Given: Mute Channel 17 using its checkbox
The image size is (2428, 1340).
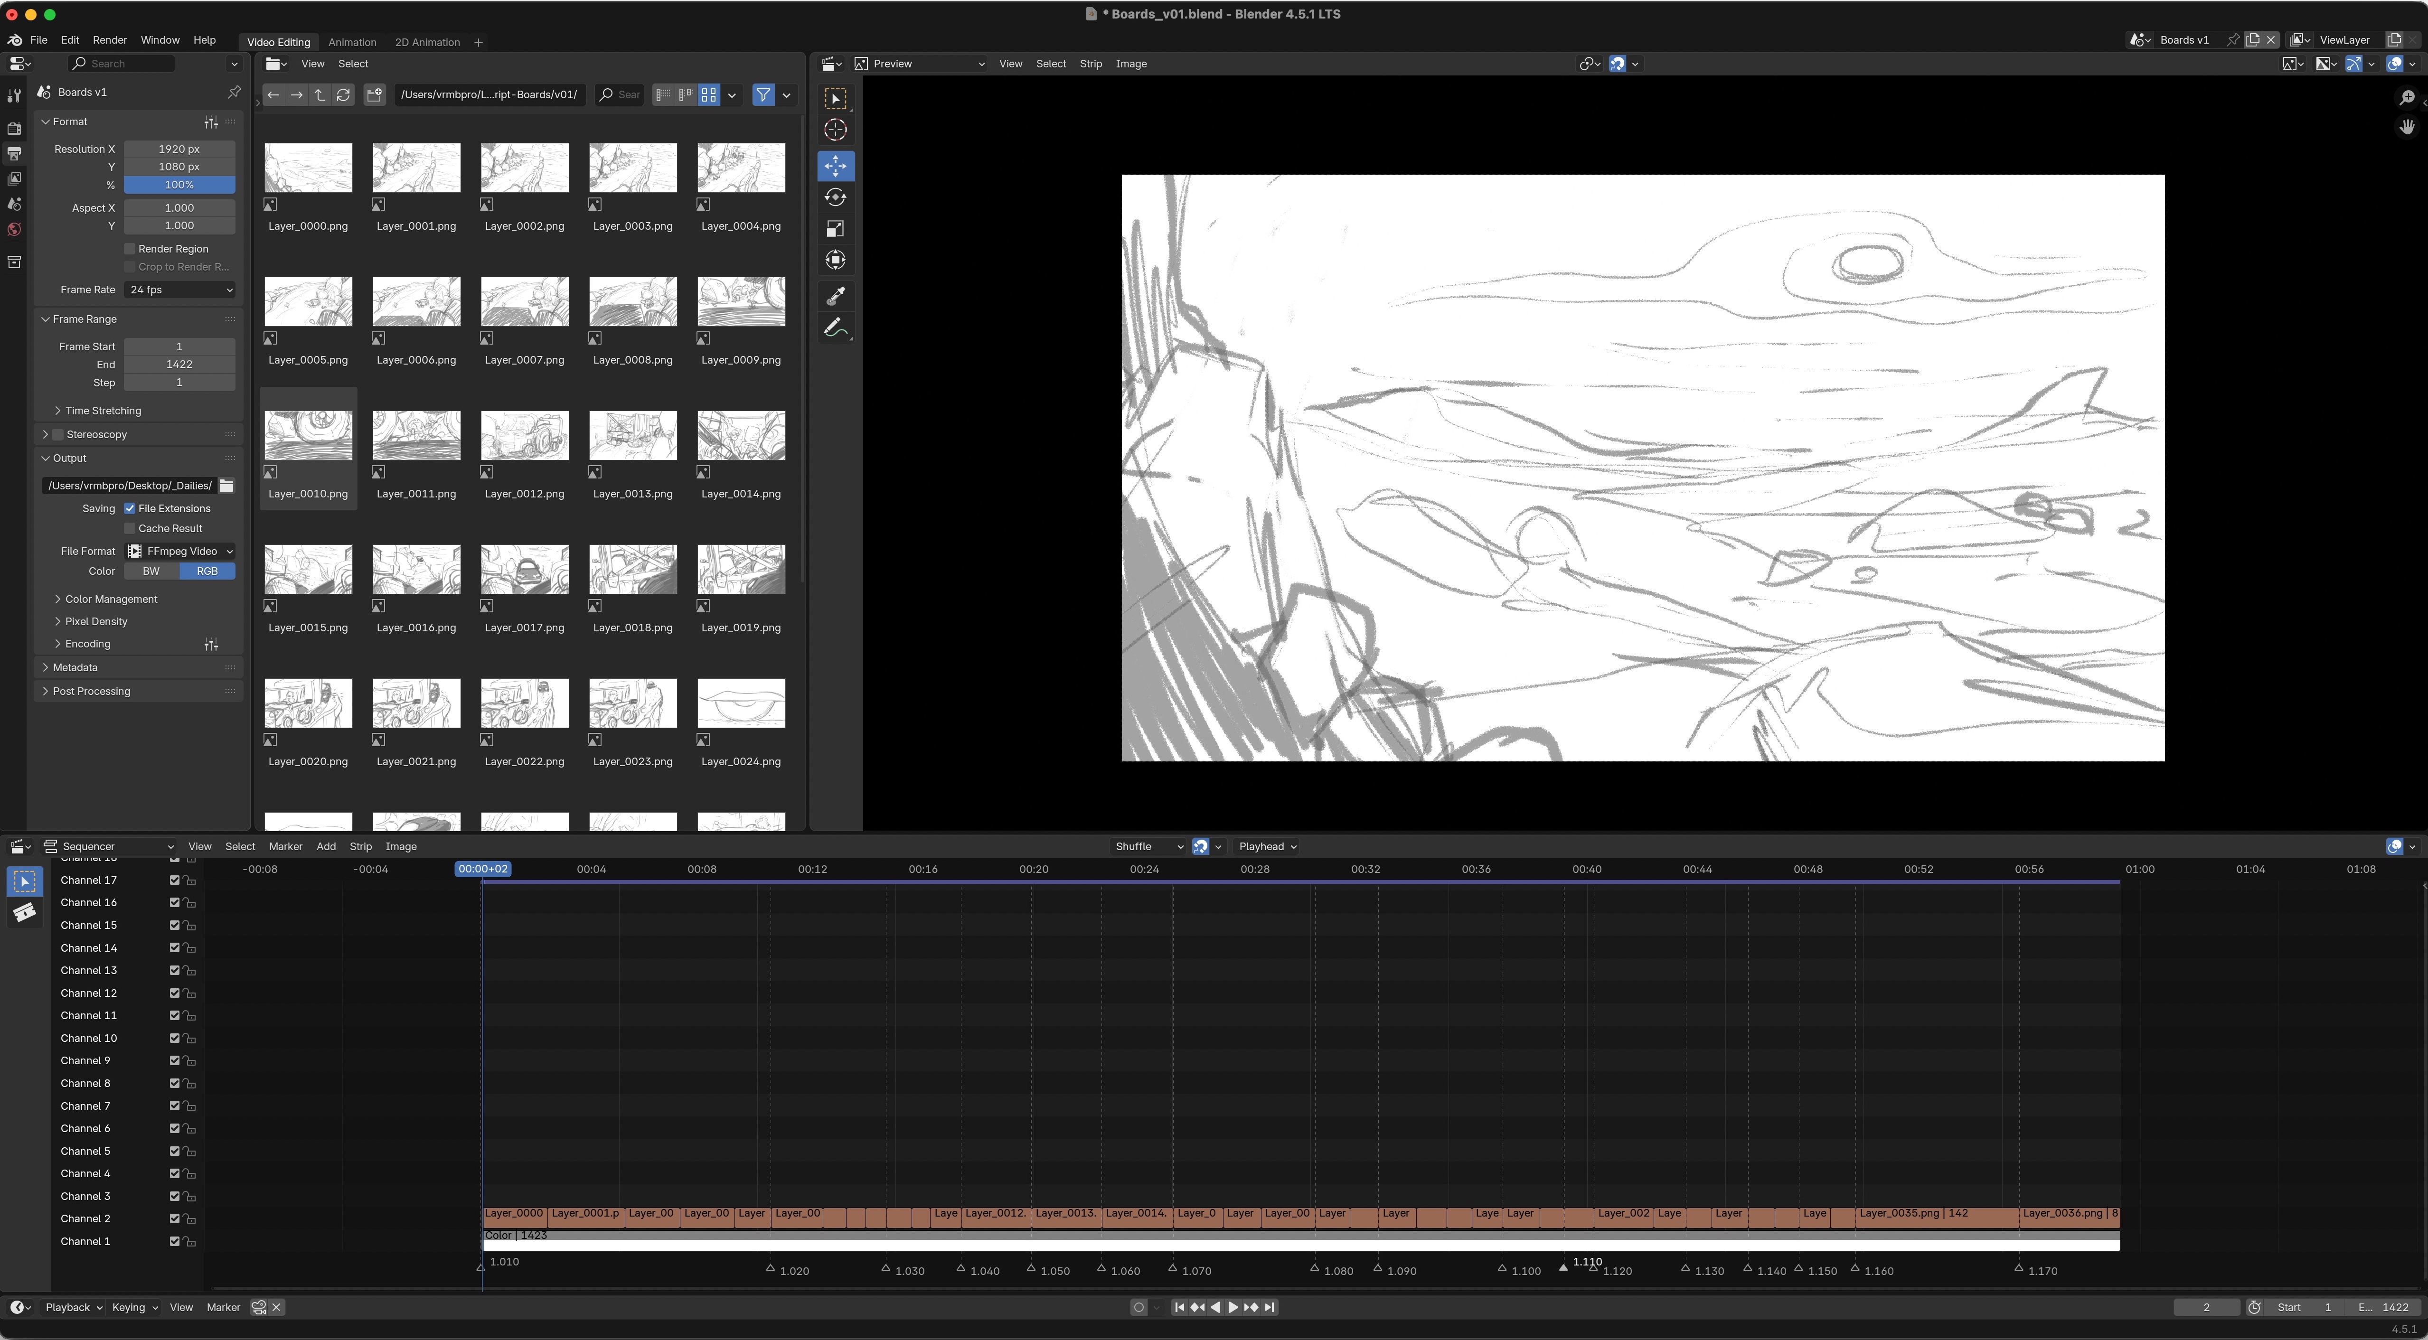Looking at the screenshot, I should click(174, 880).
